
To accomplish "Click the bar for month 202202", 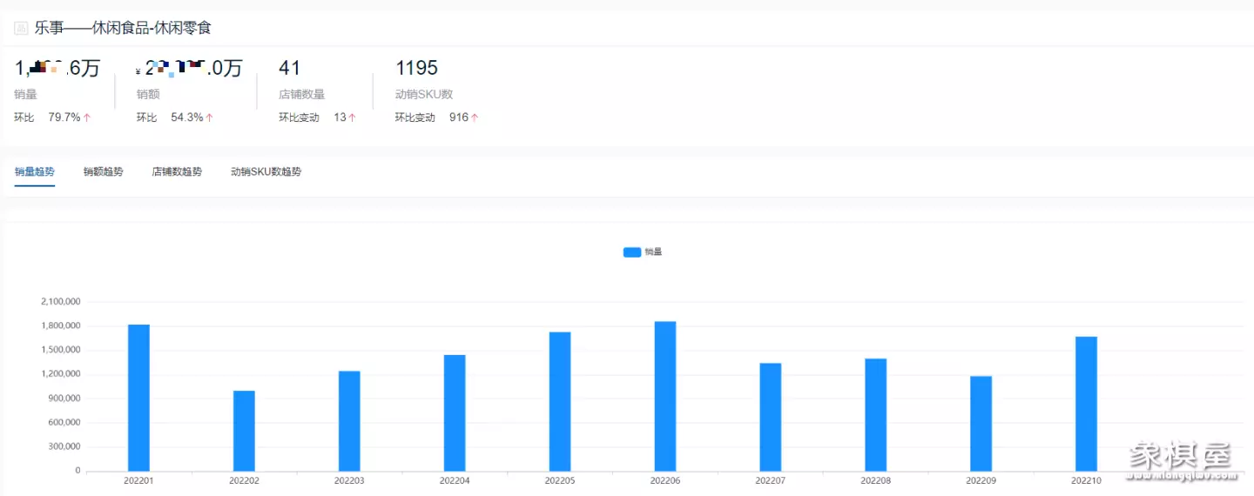I will pyautogui.click(x=244, y=431).
